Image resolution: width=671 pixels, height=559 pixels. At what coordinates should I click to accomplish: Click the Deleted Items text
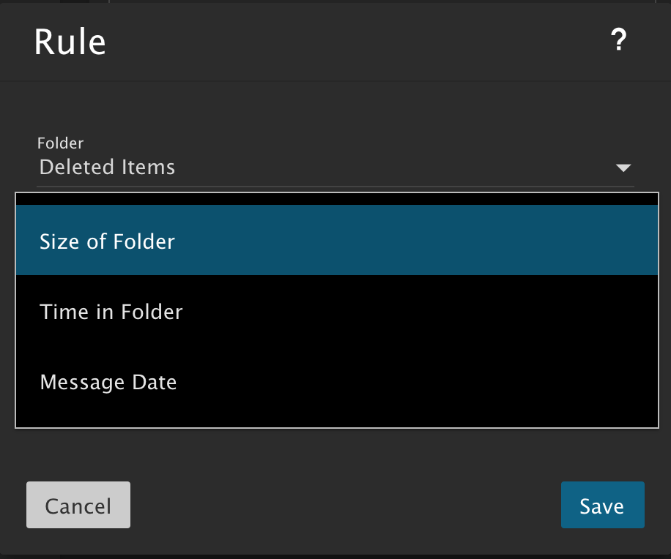click(108, 167)
